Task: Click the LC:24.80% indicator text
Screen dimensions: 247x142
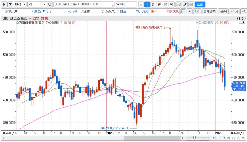Action: pyautogui.click(x=222, y=23)
